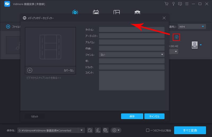The width and height of the screenshot is (212, 137).
Task: Toggle the GPU hardware acceleration icon
Action: [x=105, y=130]
